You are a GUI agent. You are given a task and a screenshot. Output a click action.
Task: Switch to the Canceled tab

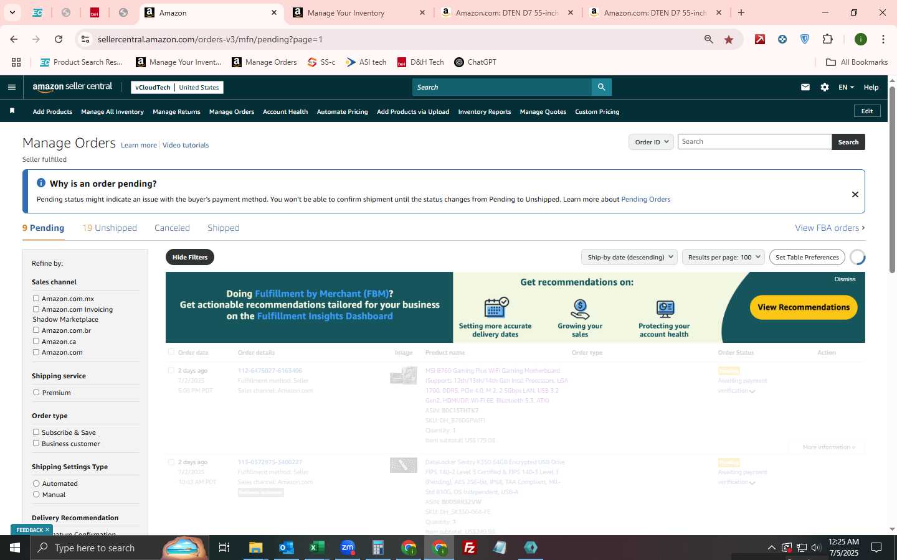pos(172,228)
